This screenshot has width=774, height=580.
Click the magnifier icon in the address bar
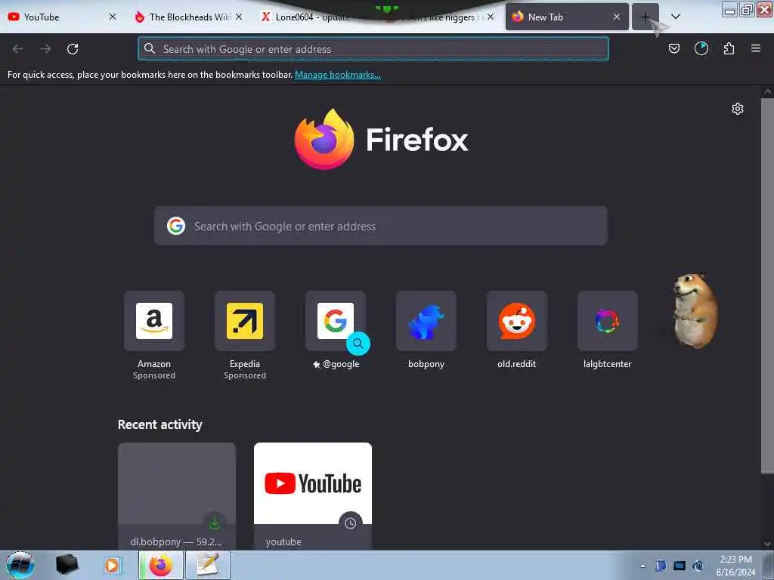click(x=150, y=48)
